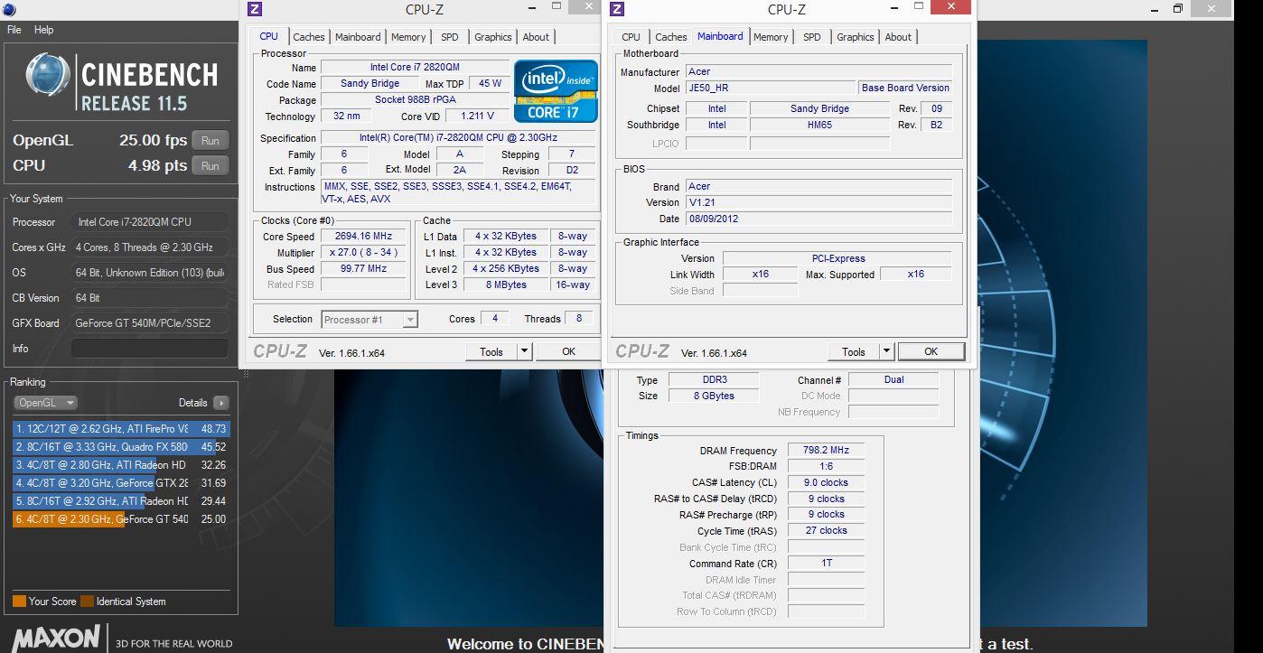Click the purple Z icon of right CPU-Z window
Viewport: 1263px width, 653px height.
tap(617, 9)
